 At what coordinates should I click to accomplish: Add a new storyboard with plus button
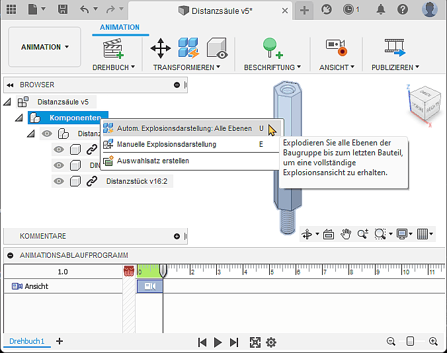pyautogui.click(x=60, y=341)
